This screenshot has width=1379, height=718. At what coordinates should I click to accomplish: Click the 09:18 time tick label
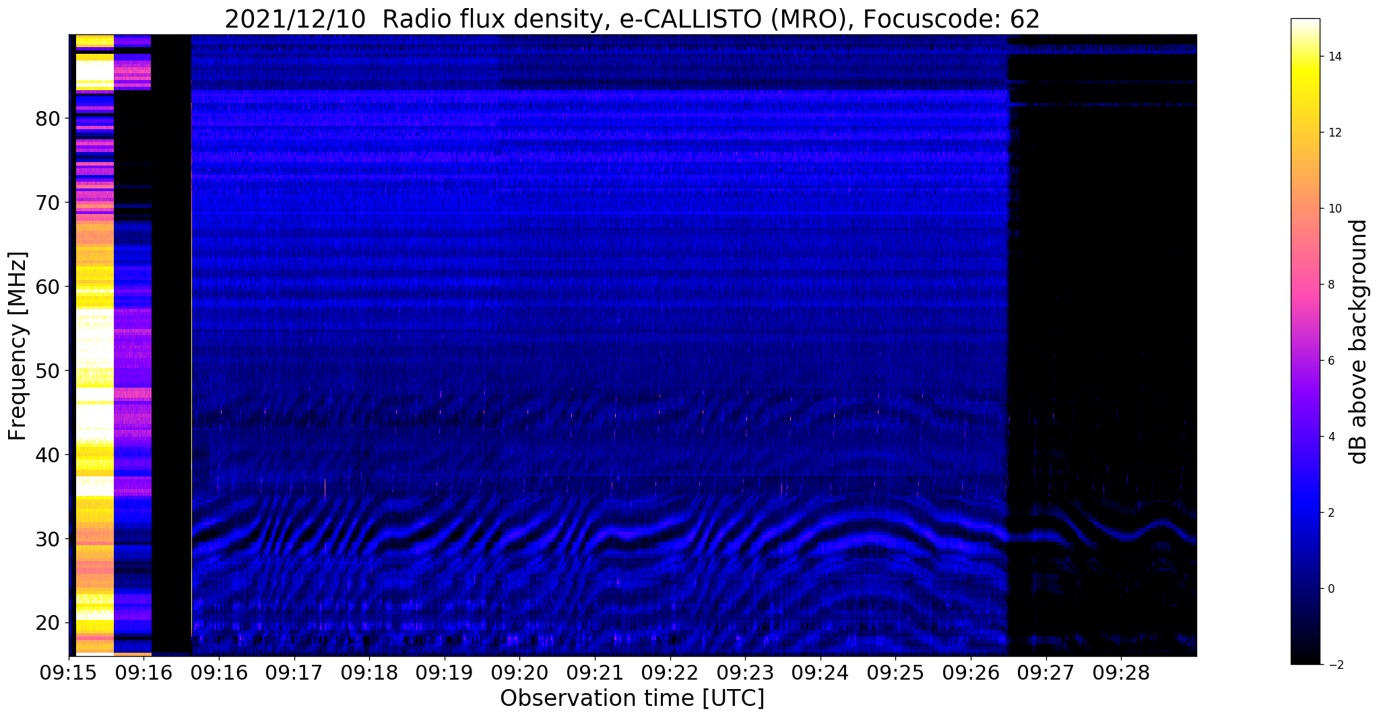[369, 673]
